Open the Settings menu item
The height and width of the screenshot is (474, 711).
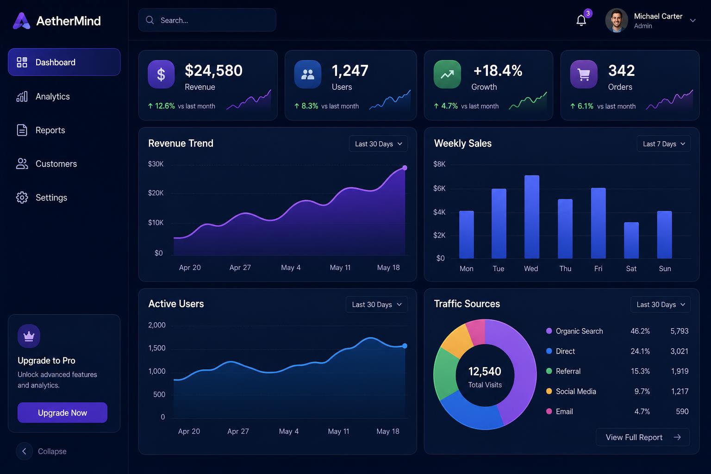64,198
